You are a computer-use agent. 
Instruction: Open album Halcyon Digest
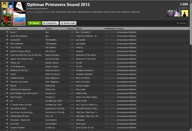[x=82, y=86]
